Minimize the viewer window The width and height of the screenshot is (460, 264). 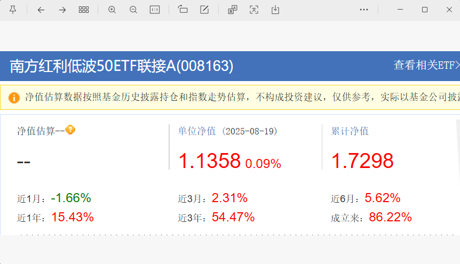coord(400,10)
